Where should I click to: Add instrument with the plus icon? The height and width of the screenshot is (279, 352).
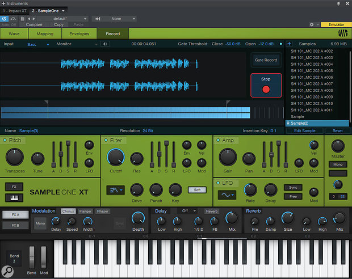pos(3,3)
